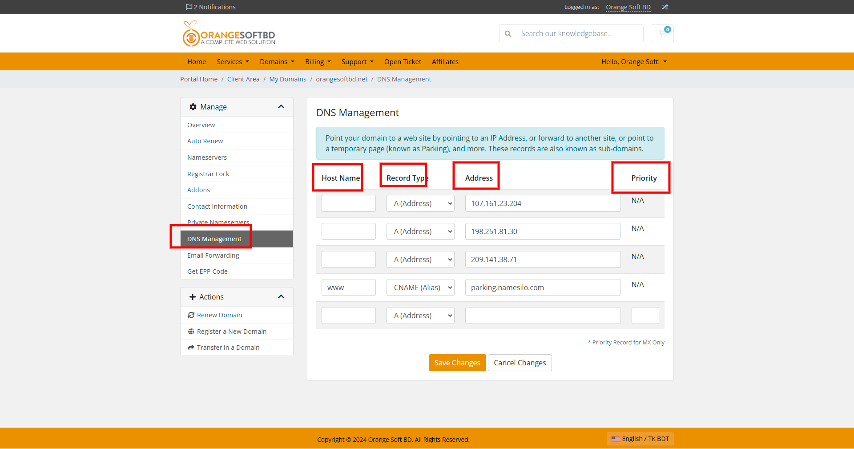Click the search magnifier icon
Screen dimensions: 854x449
pyautogui.click(x=508, y=33)
